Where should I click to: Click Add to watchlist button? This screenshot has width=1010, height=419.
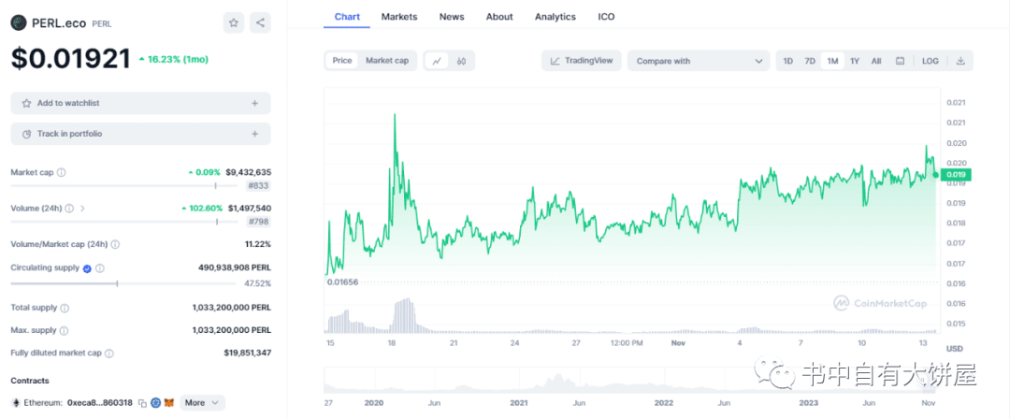coord(140,103)
